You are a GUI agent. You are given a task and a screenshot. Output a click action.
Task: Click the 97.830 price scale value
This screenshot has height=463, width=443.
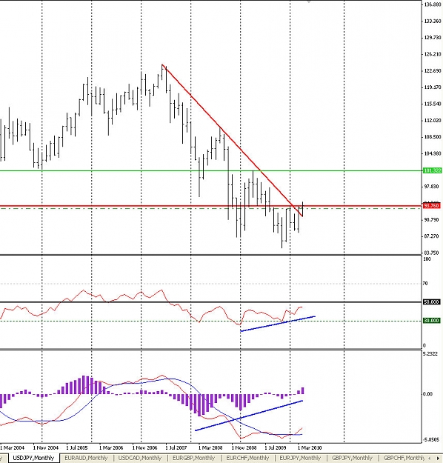[431, 187]
